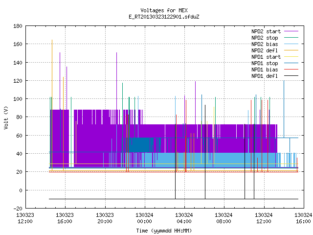The image size is (313, 235).
Task: Click the 'NPD1 defl' legend label
Action: point(265,76)
